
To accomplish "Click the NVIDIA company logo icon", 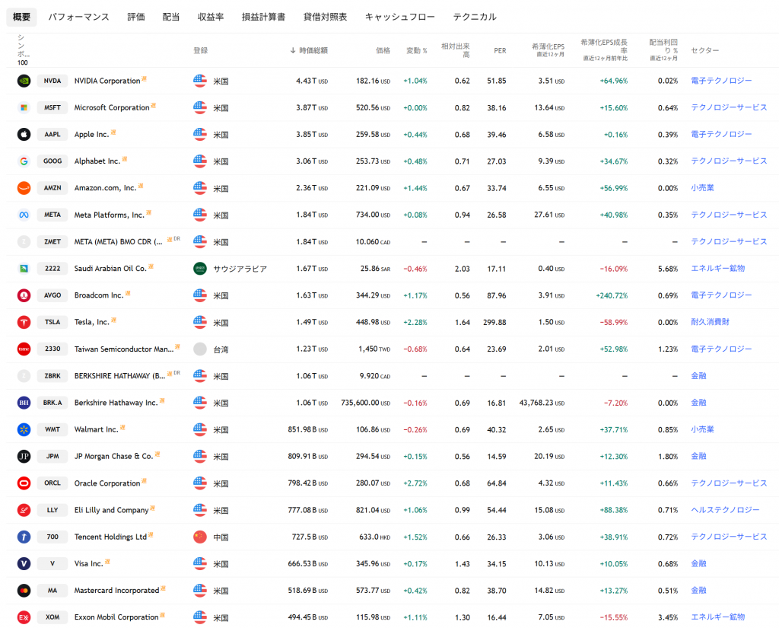I will pyautogui.click(x=24, y=81).
